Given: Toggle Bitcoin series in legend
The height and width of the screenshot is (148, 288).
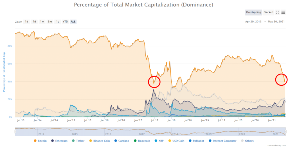Looking at the screenshot, I should click(40, 141).
